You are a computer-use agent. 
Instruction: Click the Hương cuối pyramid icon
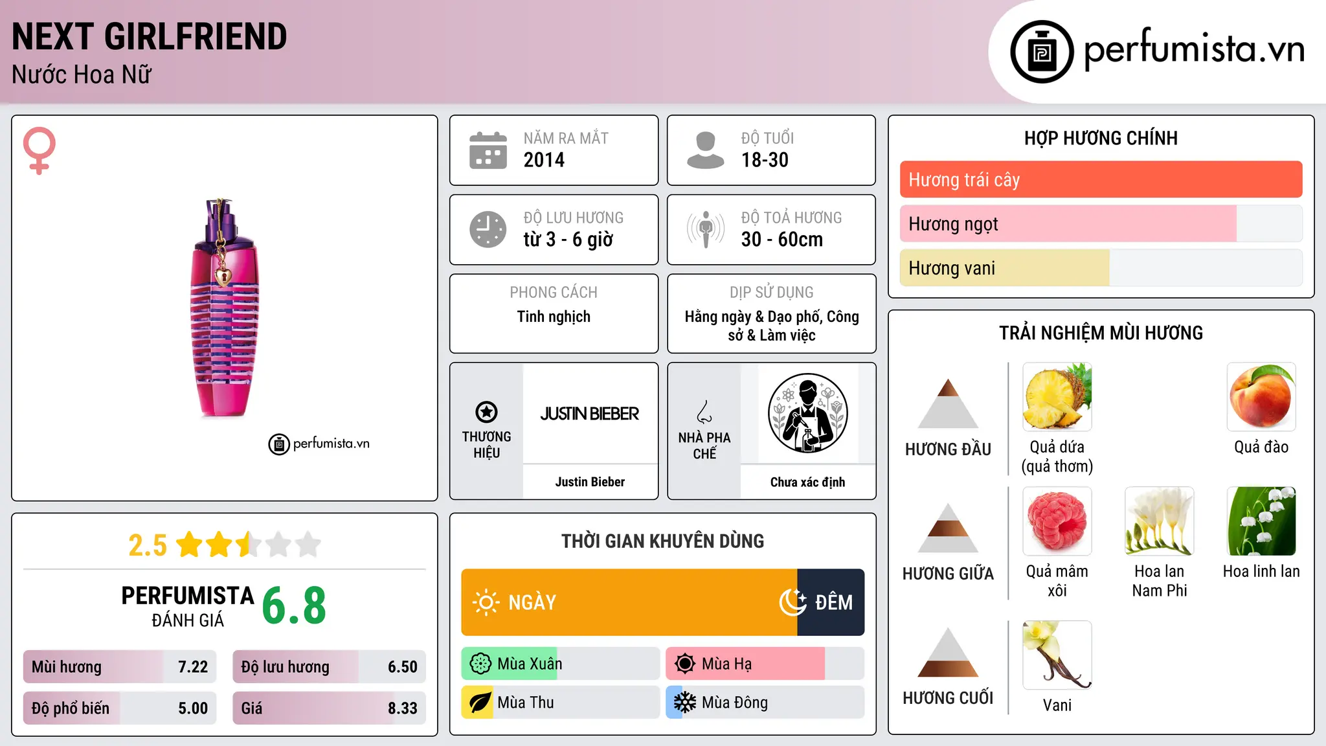click(948, 652)
